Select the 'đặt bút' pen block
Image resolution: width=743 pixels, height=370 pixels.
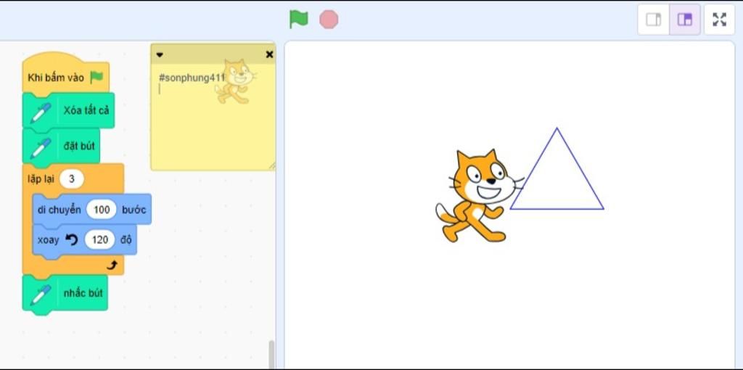pos(62,146)
